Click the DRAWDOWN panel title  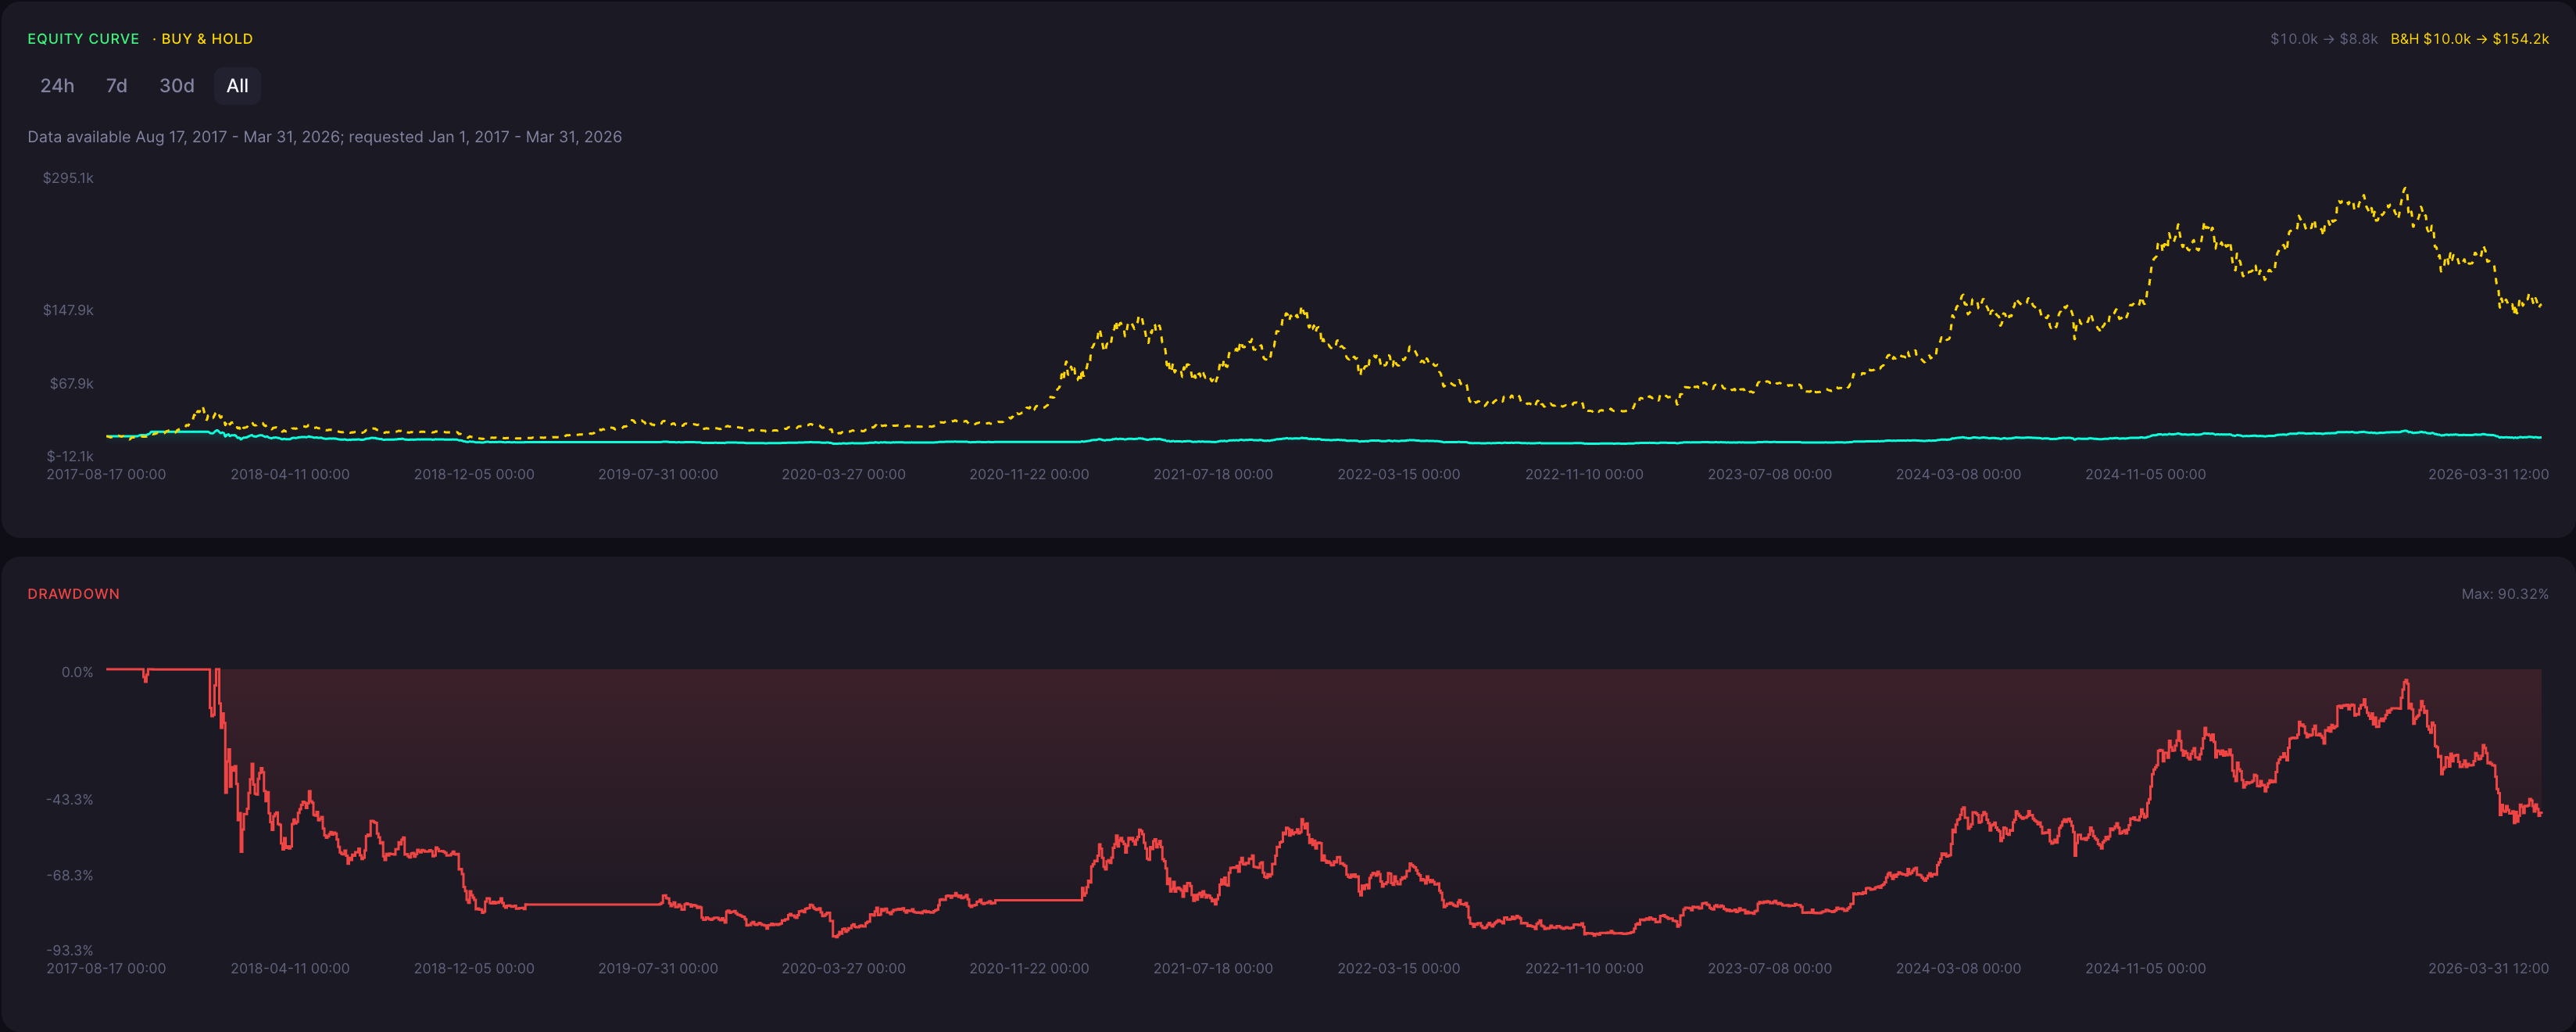(x=74, y=594)
